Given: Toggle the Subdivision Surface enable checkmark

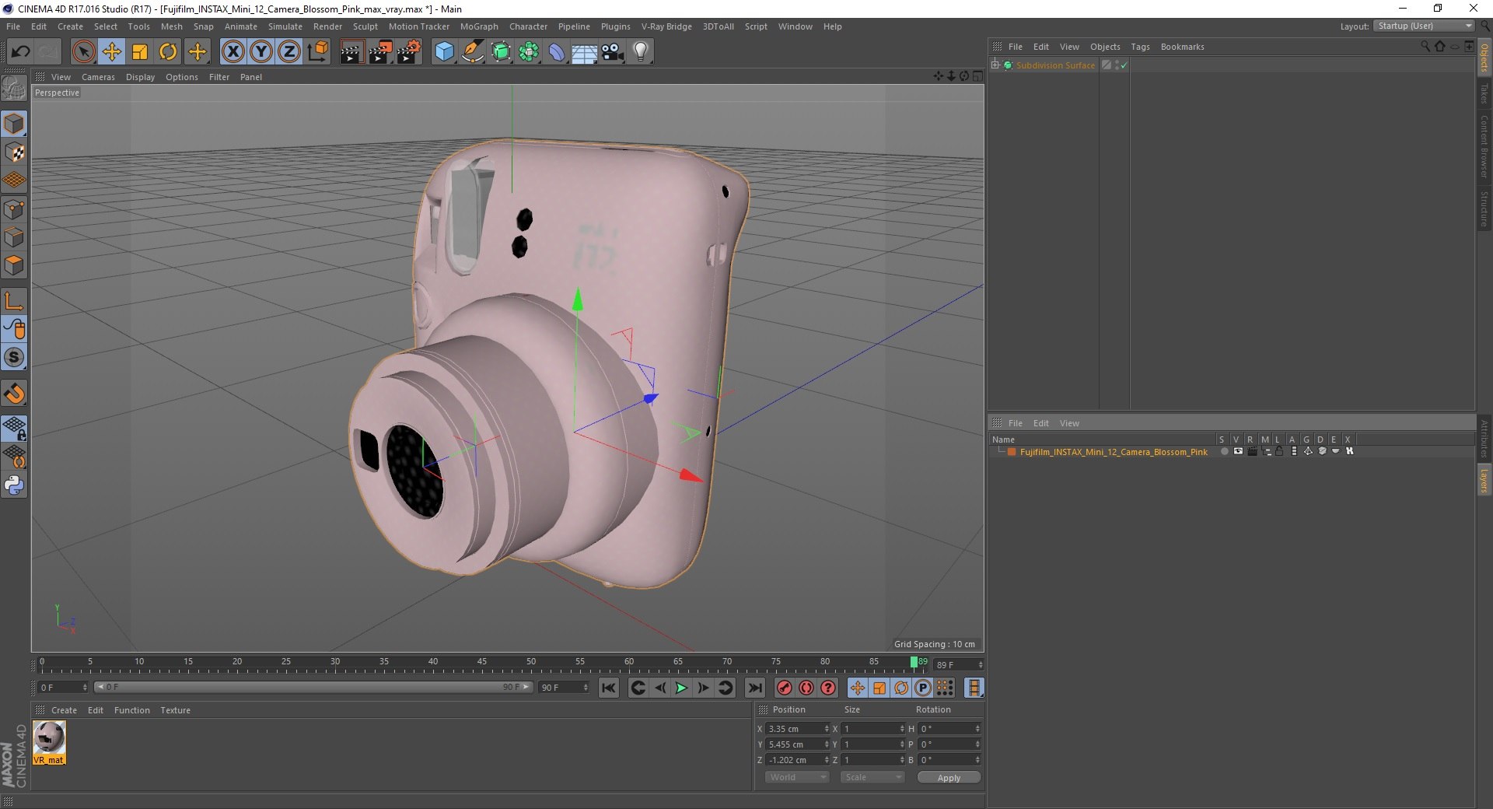Looking at the screenshot, I should [x=1124, y=65].
